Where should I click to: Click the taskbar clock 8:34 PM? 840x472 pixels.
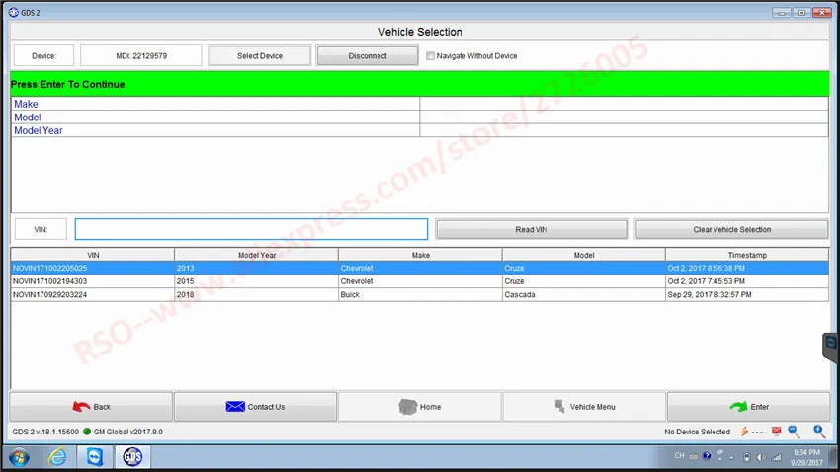coord(806,452)
